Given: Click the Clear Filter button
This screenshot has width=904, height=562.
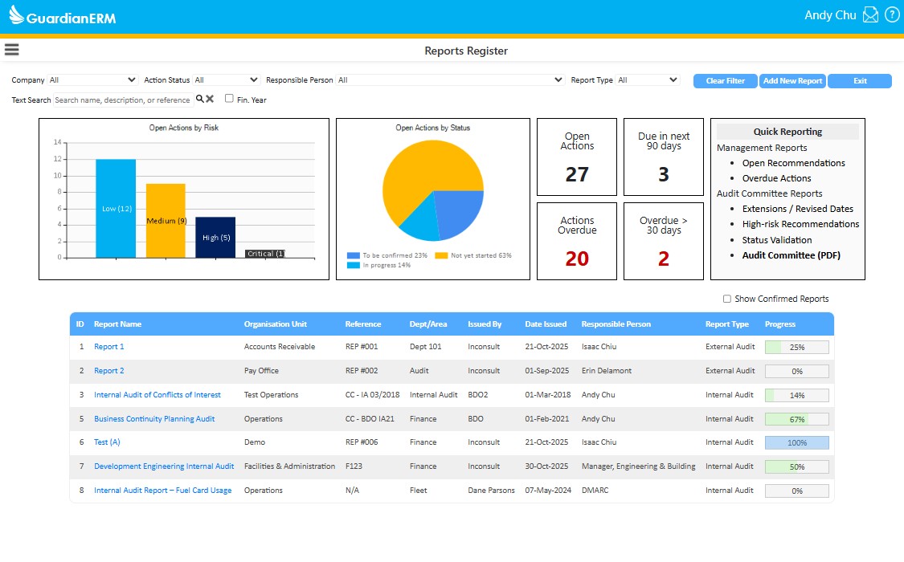Looking at the screenshot, I should point(725,81).
